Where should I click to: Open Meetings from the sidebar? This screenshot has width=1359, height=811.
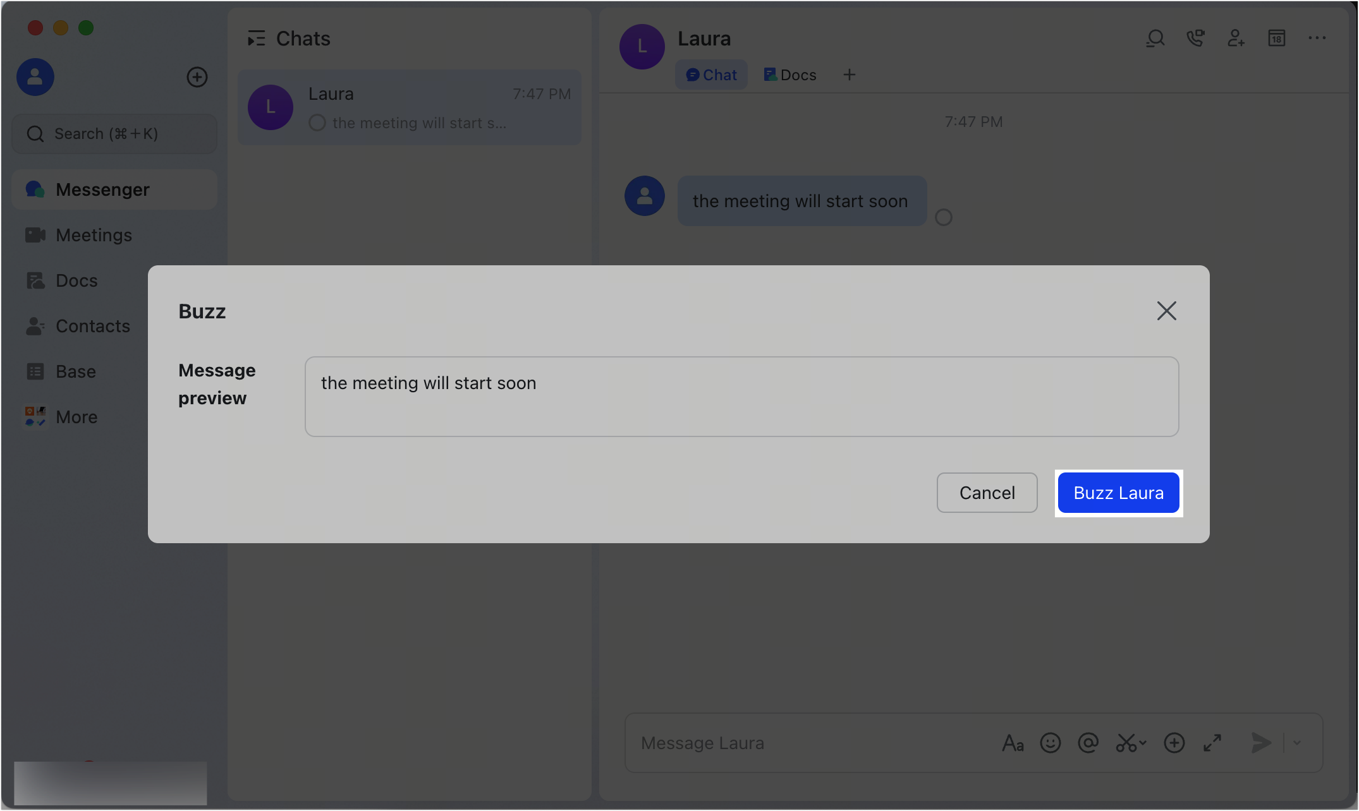(x=93, y=234)
